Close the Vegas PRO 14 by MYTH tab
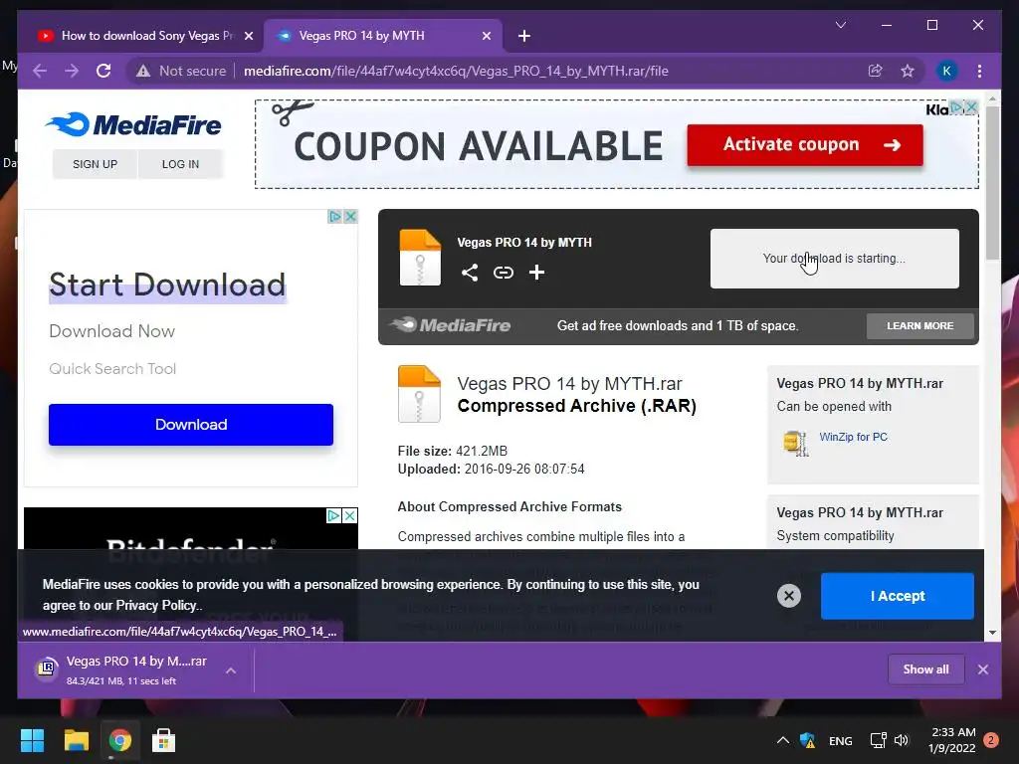1019x764 pixels. pyautogui.click(x=486, y=36)
